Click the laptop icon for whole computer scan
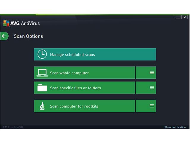 click(42, 73)
